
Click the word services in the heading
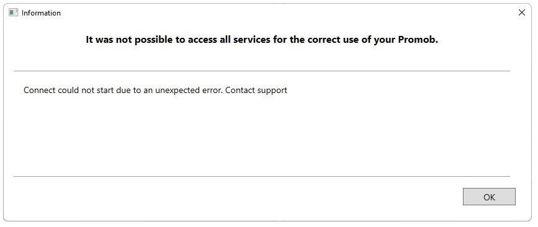252,40
